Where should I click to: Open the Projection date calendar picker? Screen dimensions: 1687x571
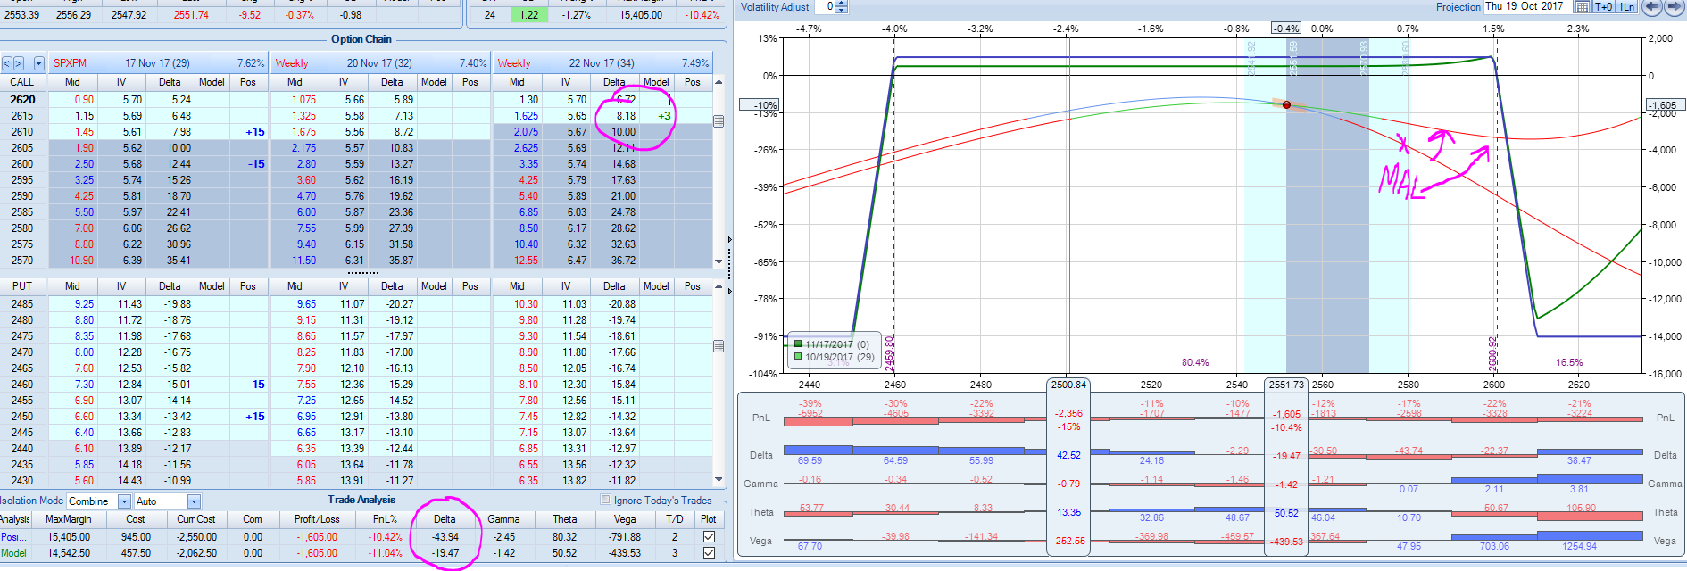pos(1582,7)
